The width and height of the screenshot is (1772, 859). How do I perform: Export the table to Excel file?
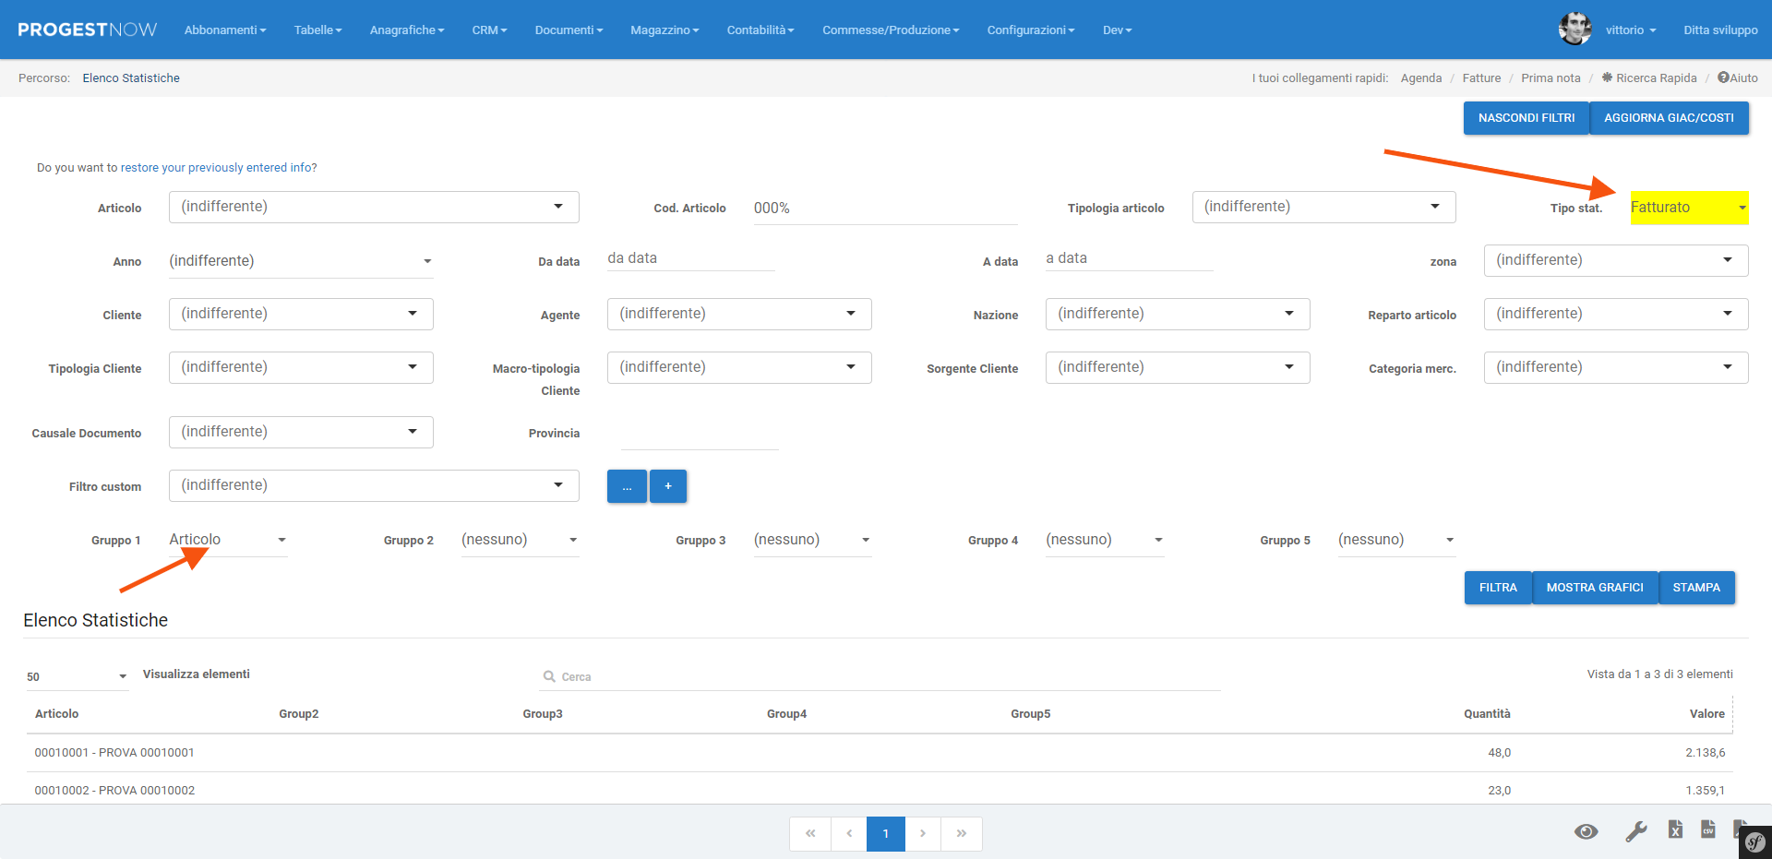tap(1675, 829)
